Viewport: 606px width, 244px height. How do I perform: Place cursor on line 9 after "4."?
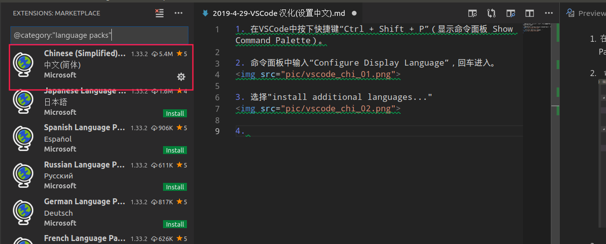point(246,131)
